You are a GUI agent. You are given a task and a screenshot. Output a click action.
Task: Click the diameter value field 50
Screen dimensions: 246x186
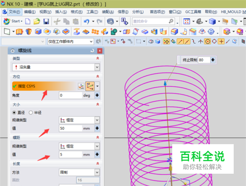70,128
